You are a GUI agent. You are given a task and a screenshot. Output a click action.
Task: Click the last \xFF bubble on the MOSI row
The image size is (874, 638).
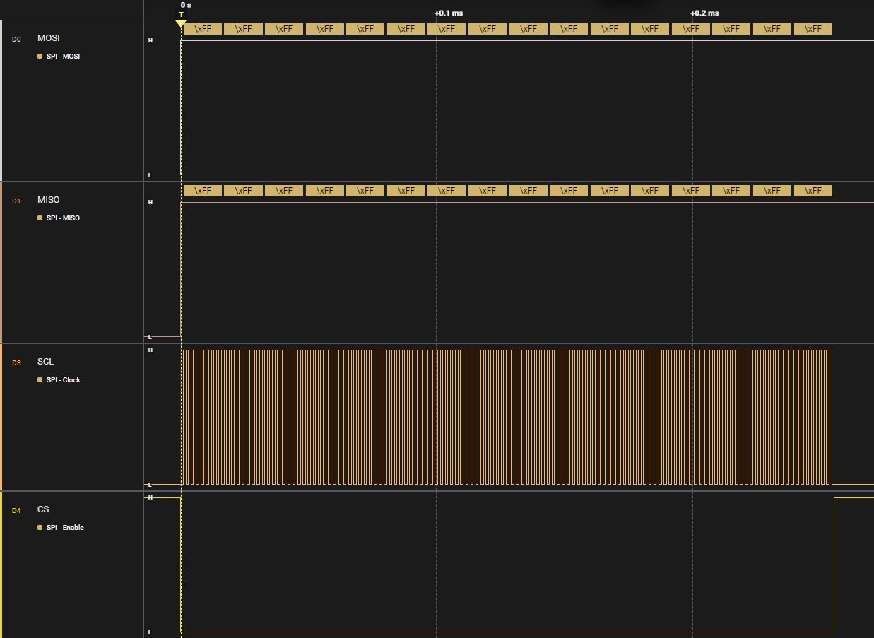pos(813,29)
